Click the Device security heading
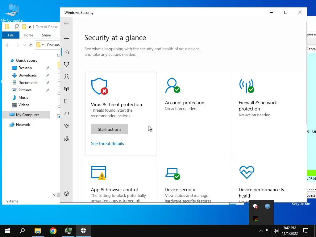The image size is (316, 237). (x=180, y=190)
